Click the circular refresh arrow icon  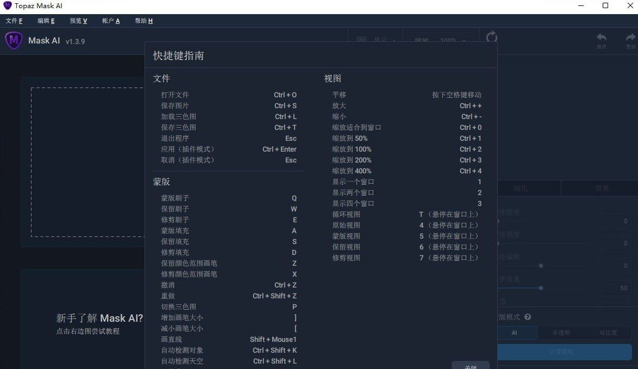[491, 37]
